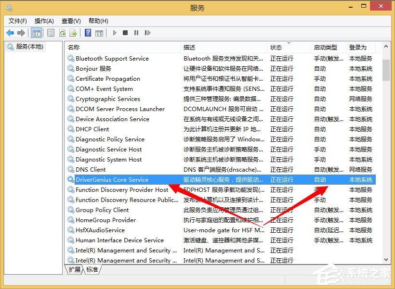
Task: Restart the service with the restart icon
Action: (148, 32)
